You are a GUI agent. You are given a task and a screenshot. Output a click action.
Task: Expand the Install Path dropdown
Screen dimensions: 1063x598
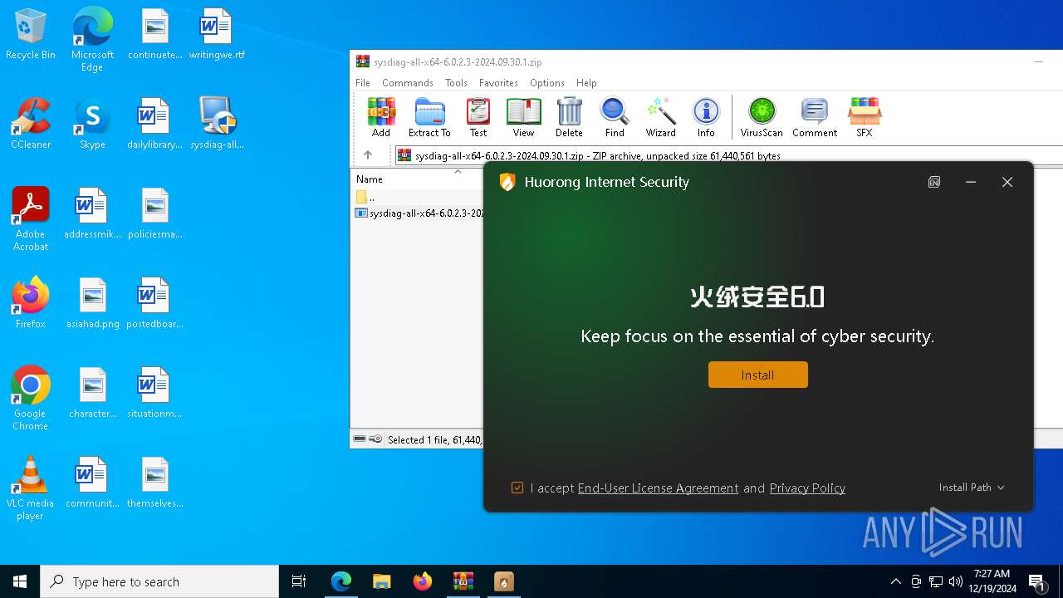point(972,488)
